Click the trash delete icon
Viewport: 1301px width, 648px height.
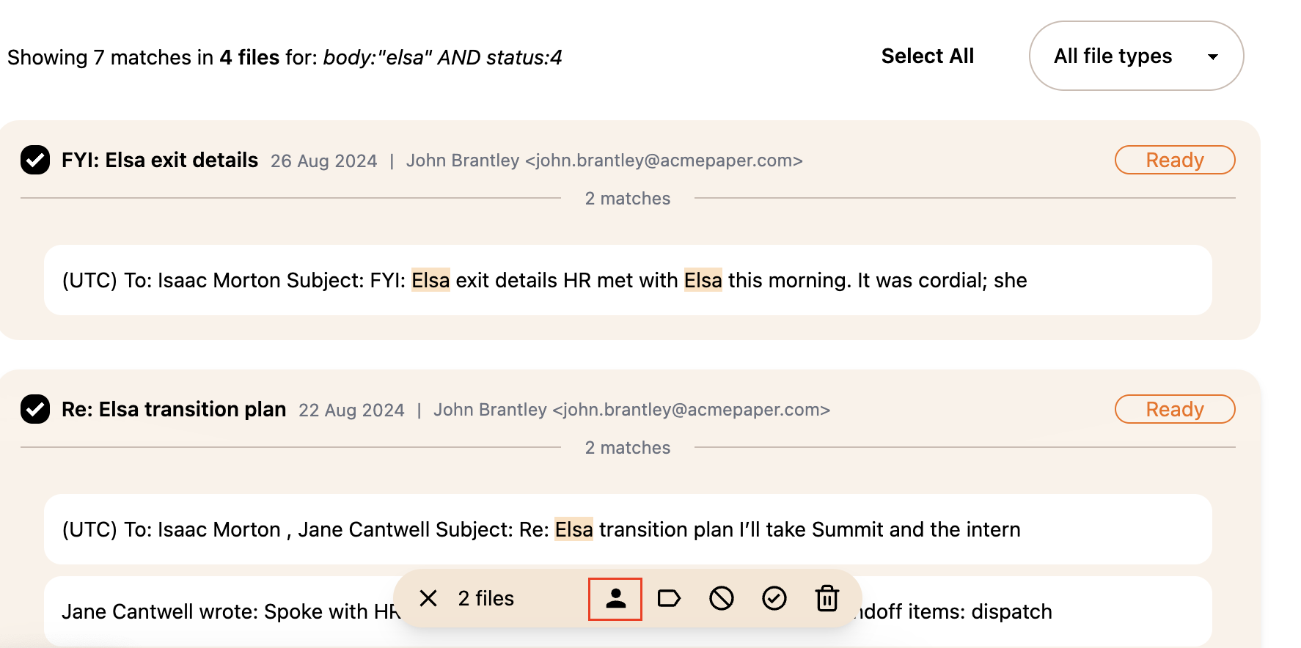pos(827,599)
